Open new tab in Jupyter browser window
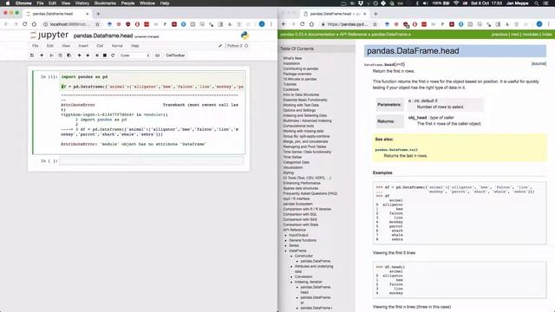 pos(98,14)
